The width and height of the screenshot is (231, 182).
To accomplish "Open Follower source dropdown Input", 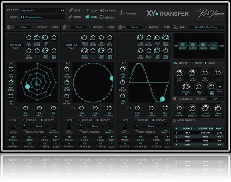I will (215, 99).
